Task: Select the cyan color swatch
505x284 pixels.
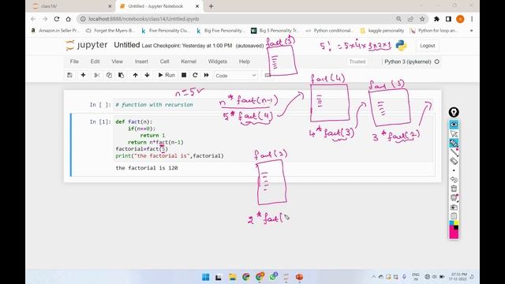Action: coord(451,222)
